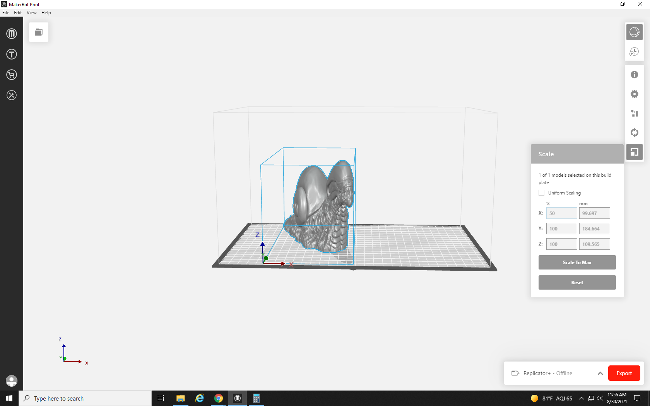Select the Replicator+ Offline printer label
650x406 pixels.
click(x=547, y=373)
